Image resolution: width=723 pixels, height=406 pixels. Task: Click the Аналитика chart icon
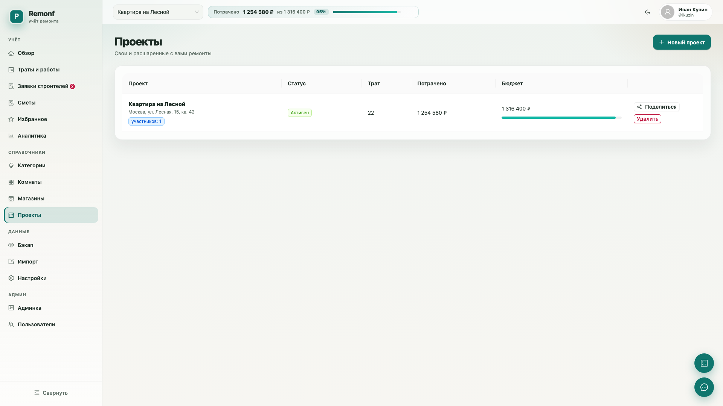11,136
